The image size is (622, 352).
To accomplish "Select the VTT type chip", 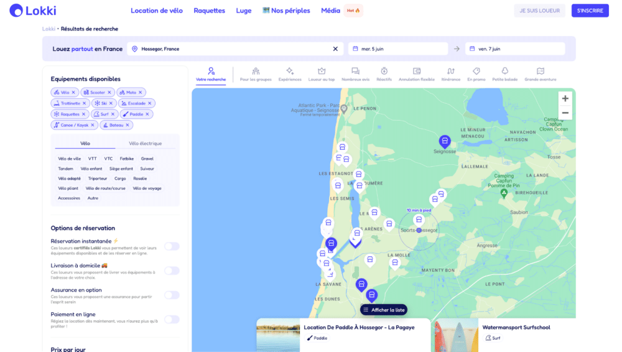I will point(93,159).
